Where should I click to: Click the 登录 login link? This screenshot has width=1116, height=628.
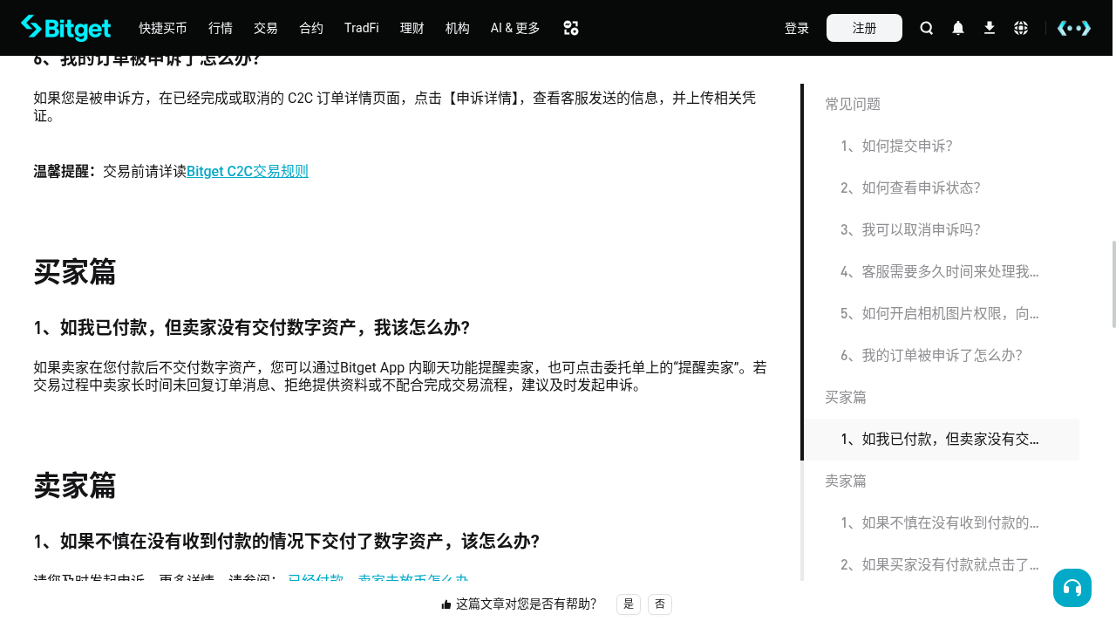click(x=797, y=28)
